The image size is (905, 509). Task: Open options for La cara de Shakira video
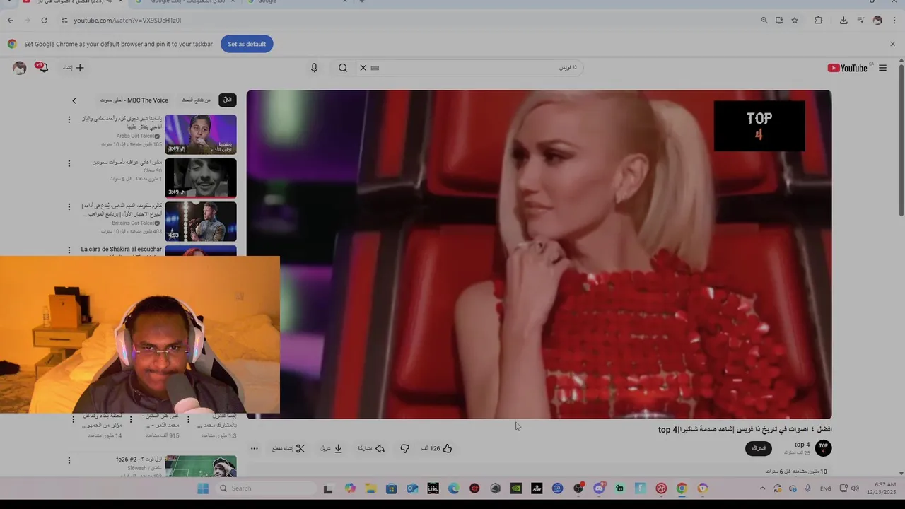pyautogui.click(x=69, y=250)
